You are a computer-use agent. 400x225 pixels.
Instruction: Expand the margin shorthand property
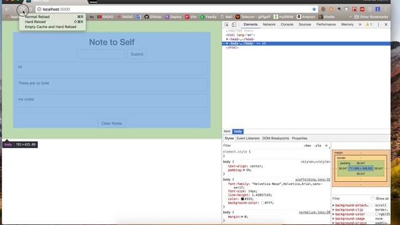coord(242,217)
